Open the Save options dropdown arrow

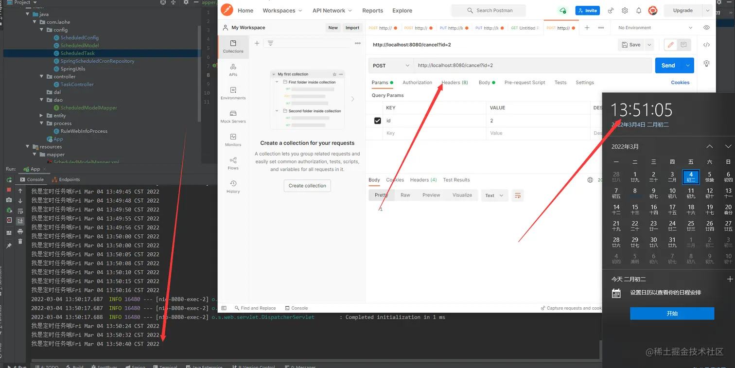click(649, 45)
